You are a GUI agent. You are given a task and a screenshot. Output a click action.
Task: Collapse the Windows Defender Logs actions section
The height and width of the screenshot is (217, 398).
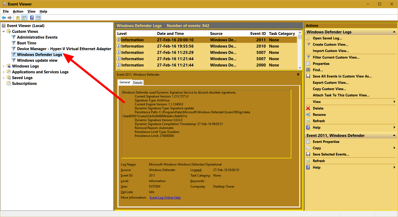pos(394,32)
